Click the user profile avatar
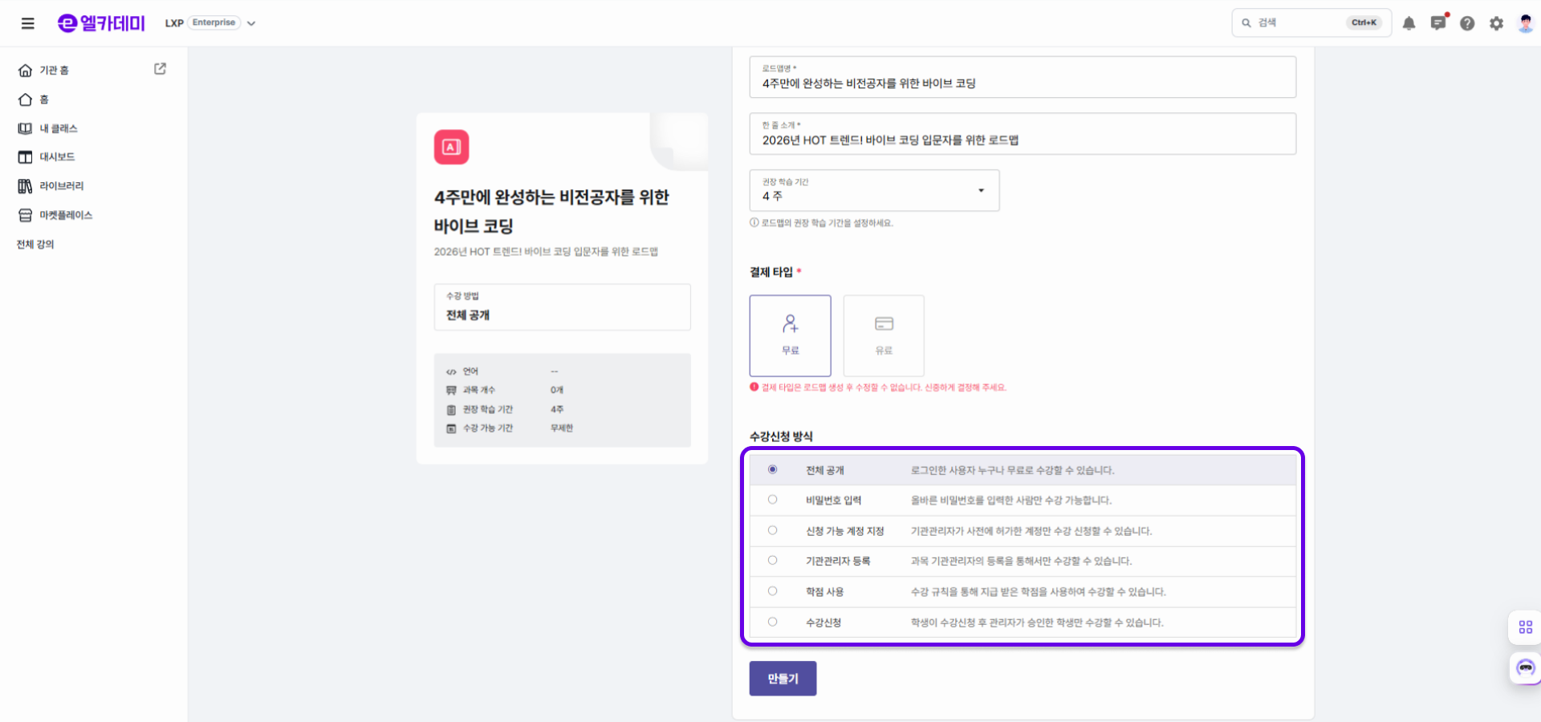This screenshot has height=722, width=1541. (x=1525, y=23)
